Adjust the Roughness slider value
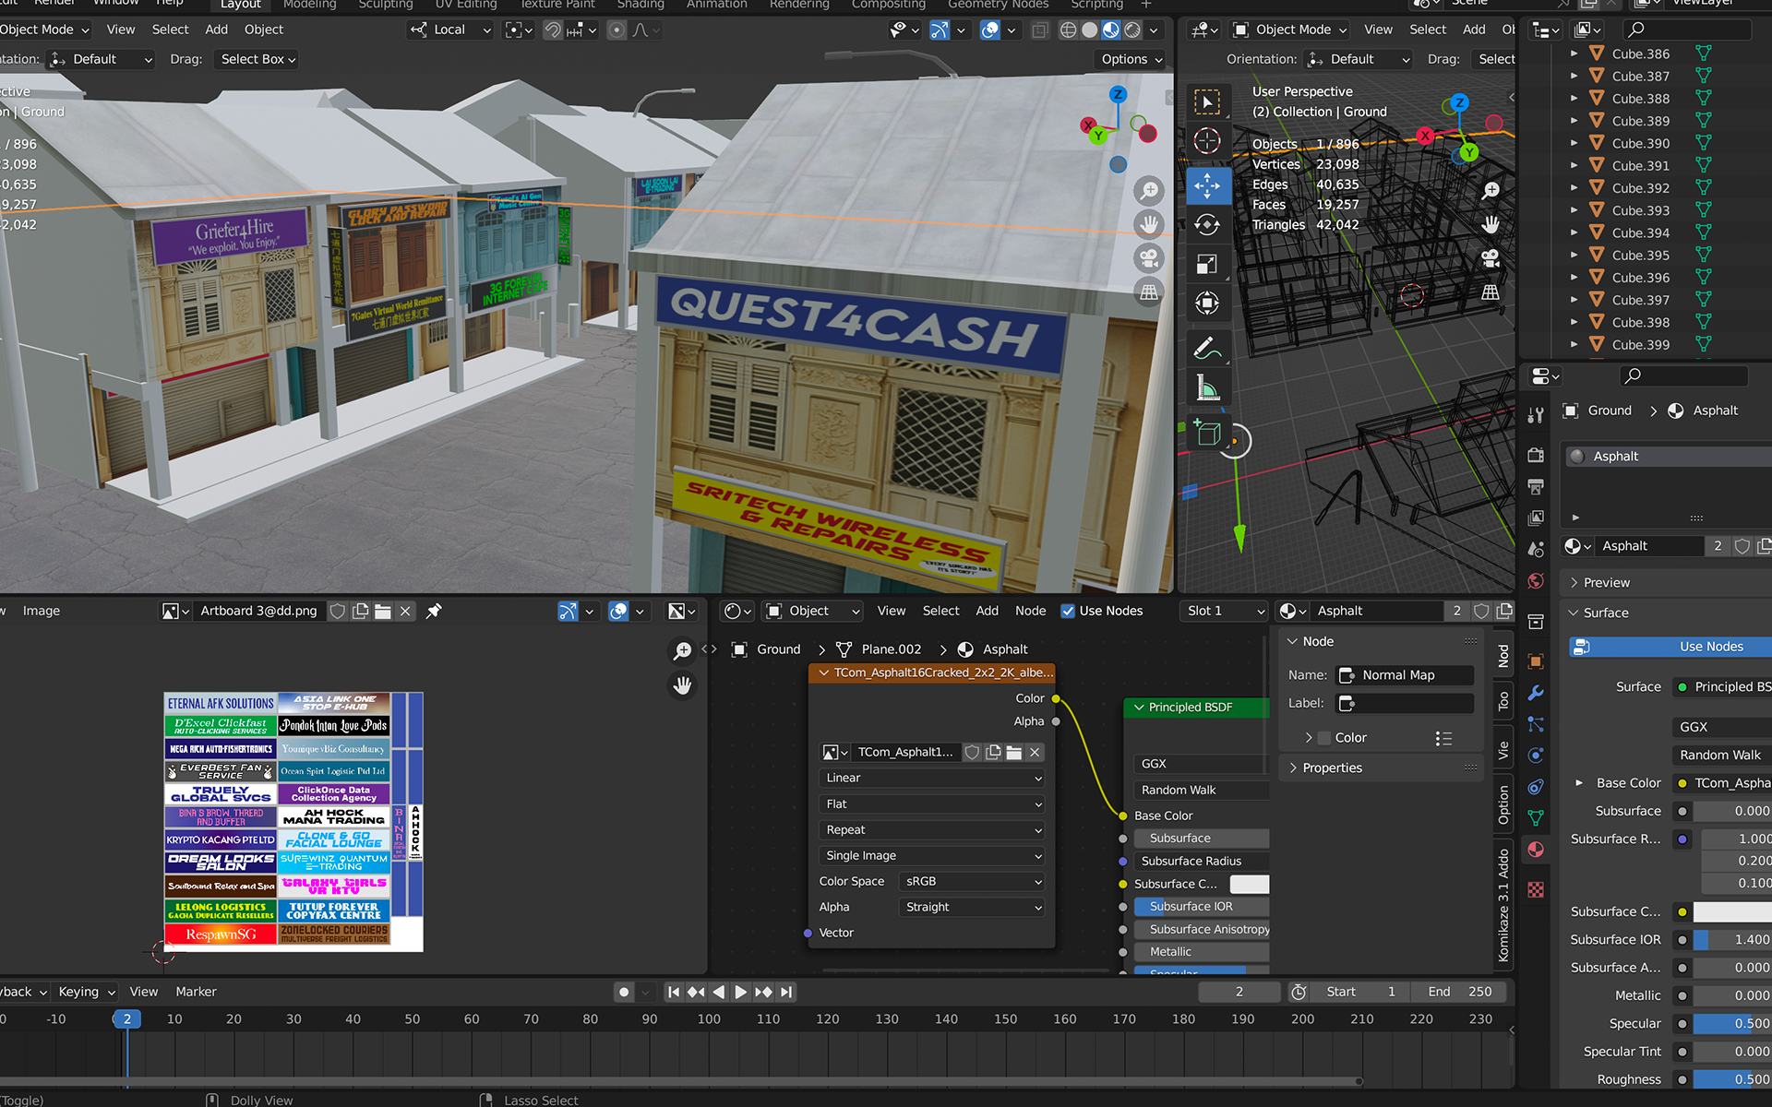The image size is (1772, 1107). coord(1730,1079)
